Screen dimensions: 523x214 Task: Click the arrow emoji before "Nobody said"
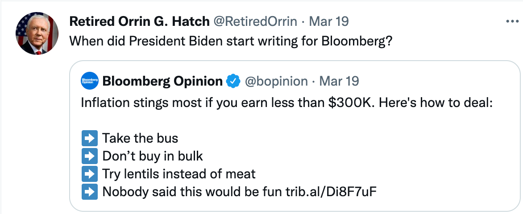click(90, 192)
